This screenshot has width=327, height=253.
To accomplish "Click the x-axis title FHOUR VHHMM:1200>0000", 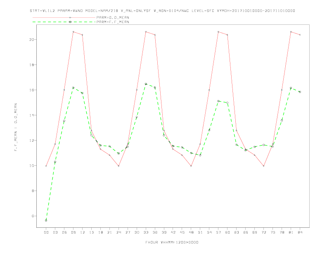I will pos(172,242).
